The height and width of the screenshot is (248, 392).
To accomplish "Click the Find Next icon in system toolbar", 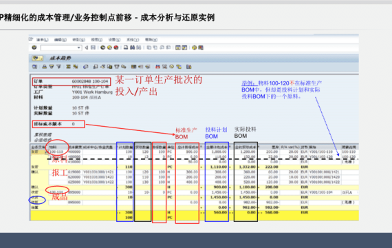I will tap(139, 48).
